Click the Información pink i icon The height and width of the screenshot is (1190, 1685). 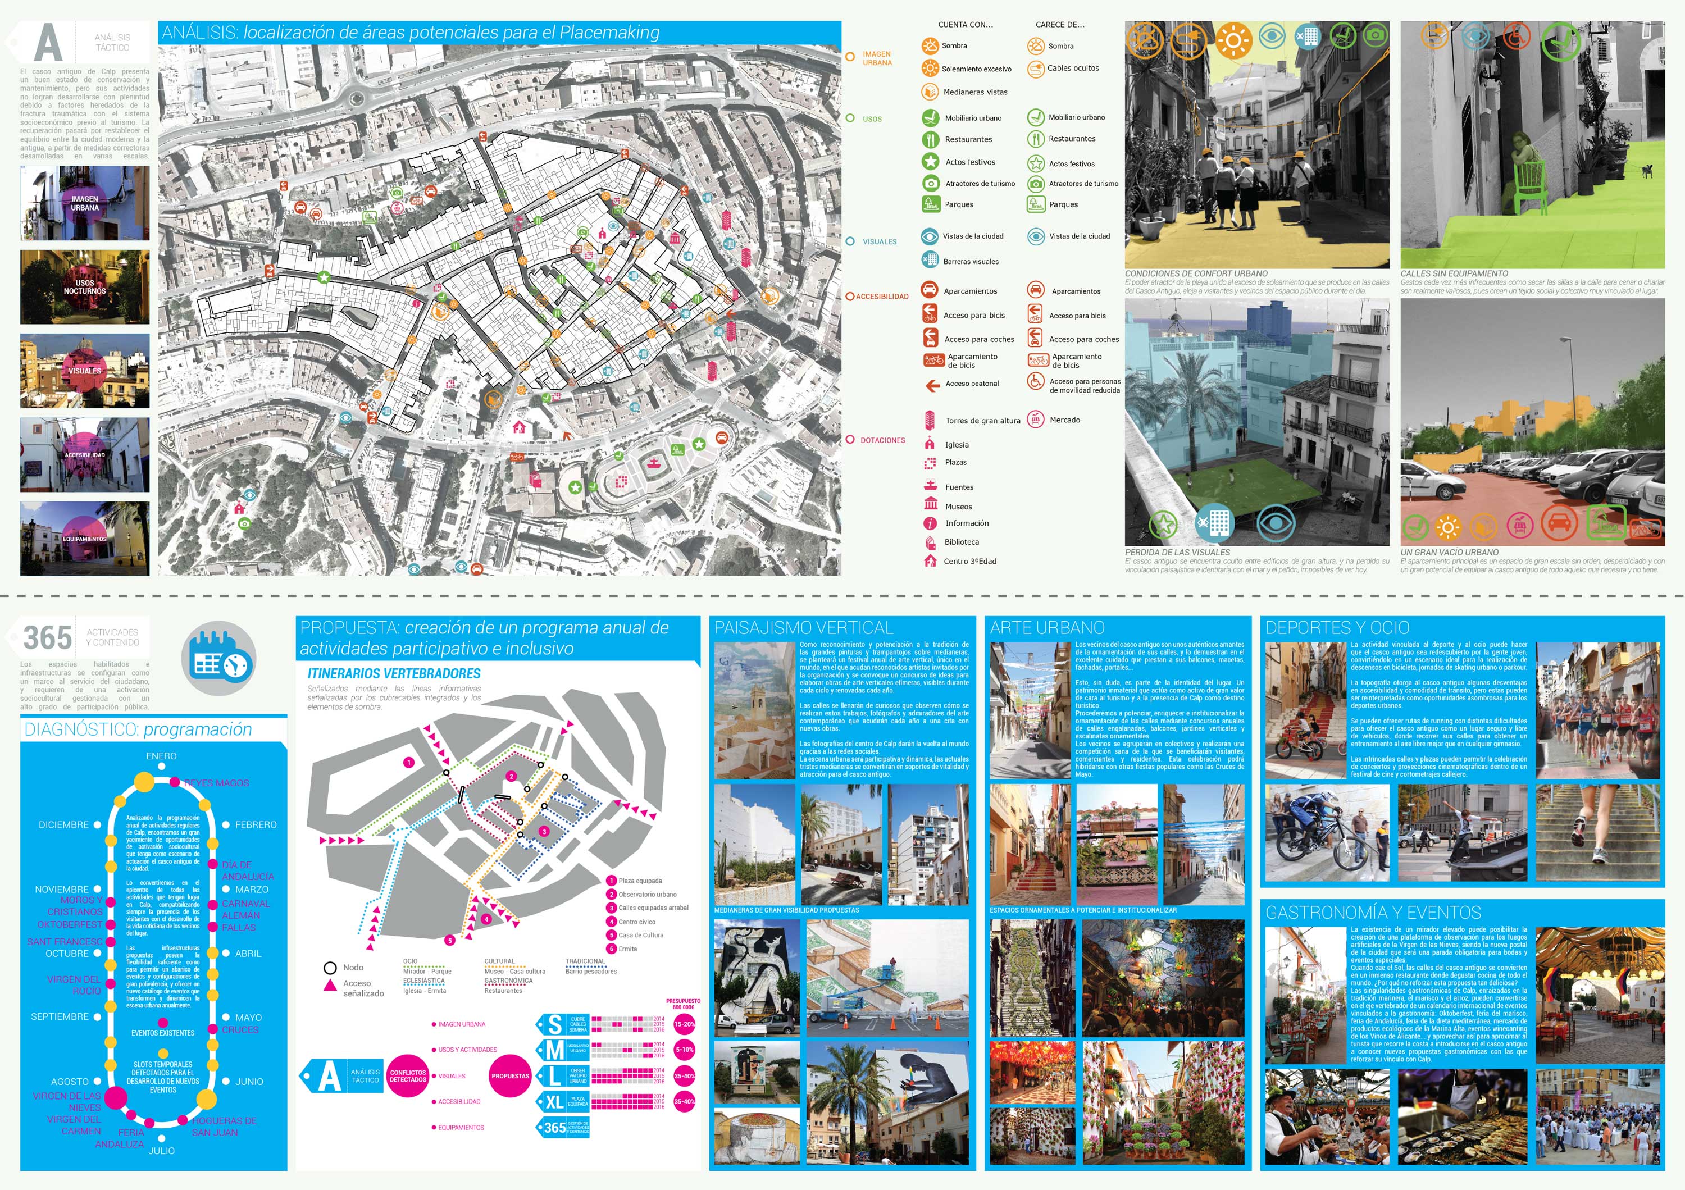point(930,523)
